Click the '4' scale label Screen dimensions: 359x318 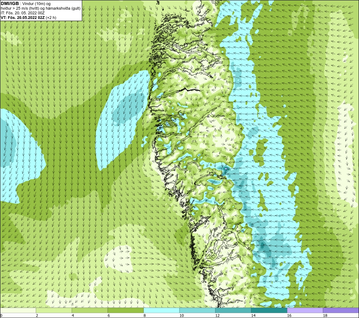(x=73, y=316)
